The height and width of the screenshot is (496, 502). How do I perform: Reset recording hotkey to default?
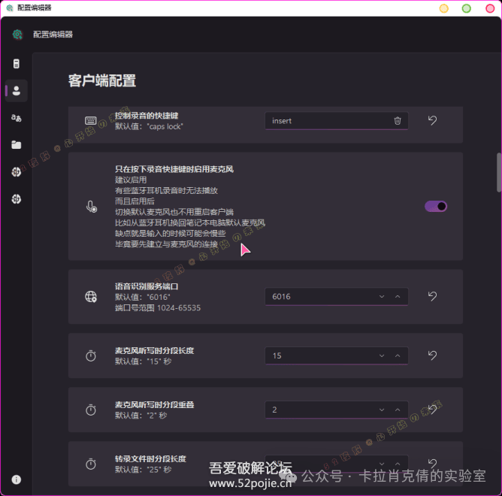point(433,120)
